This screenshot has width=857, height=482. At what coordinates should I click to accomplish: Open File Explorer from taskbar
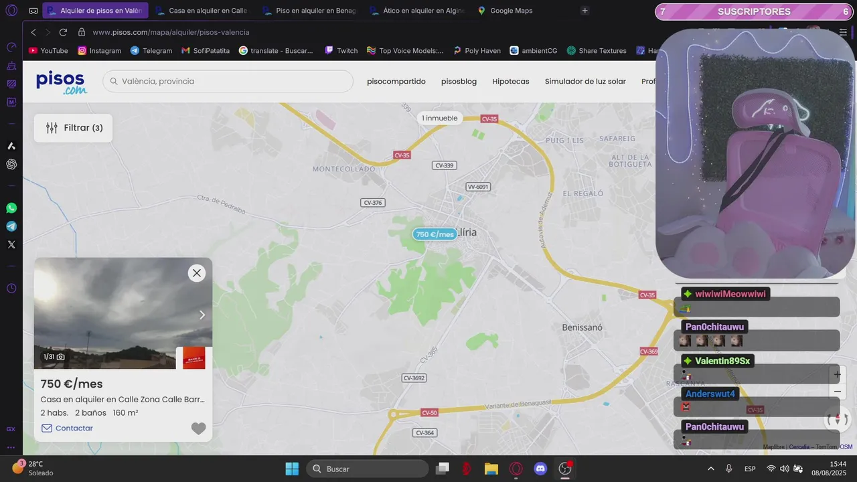point(491,469)
